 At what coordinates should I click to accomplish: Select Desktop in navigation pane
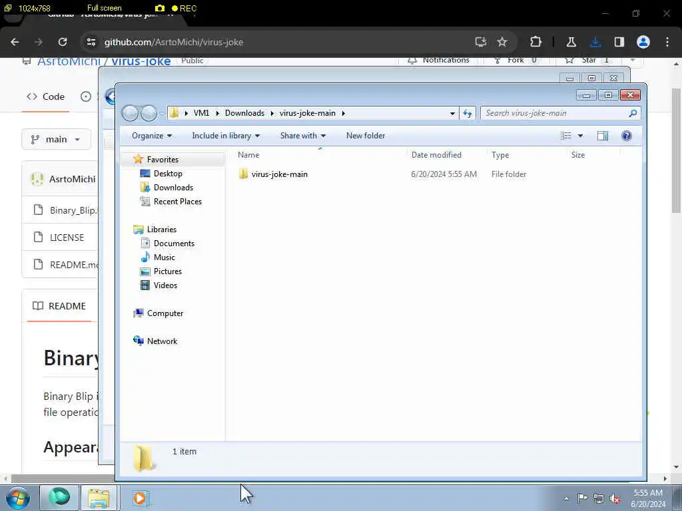click(x=168, y=174)
